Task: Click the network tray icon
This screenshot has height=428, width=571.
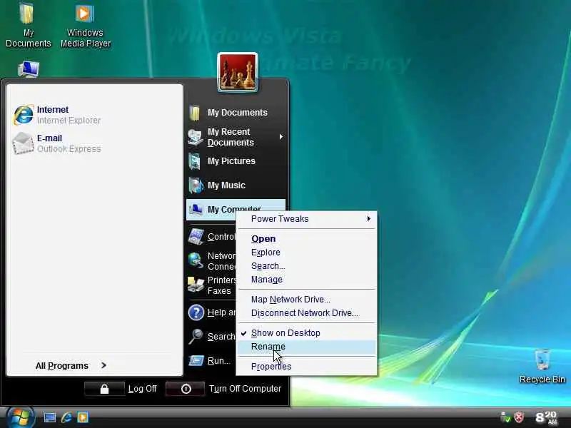Action: [x=505, y=417]
